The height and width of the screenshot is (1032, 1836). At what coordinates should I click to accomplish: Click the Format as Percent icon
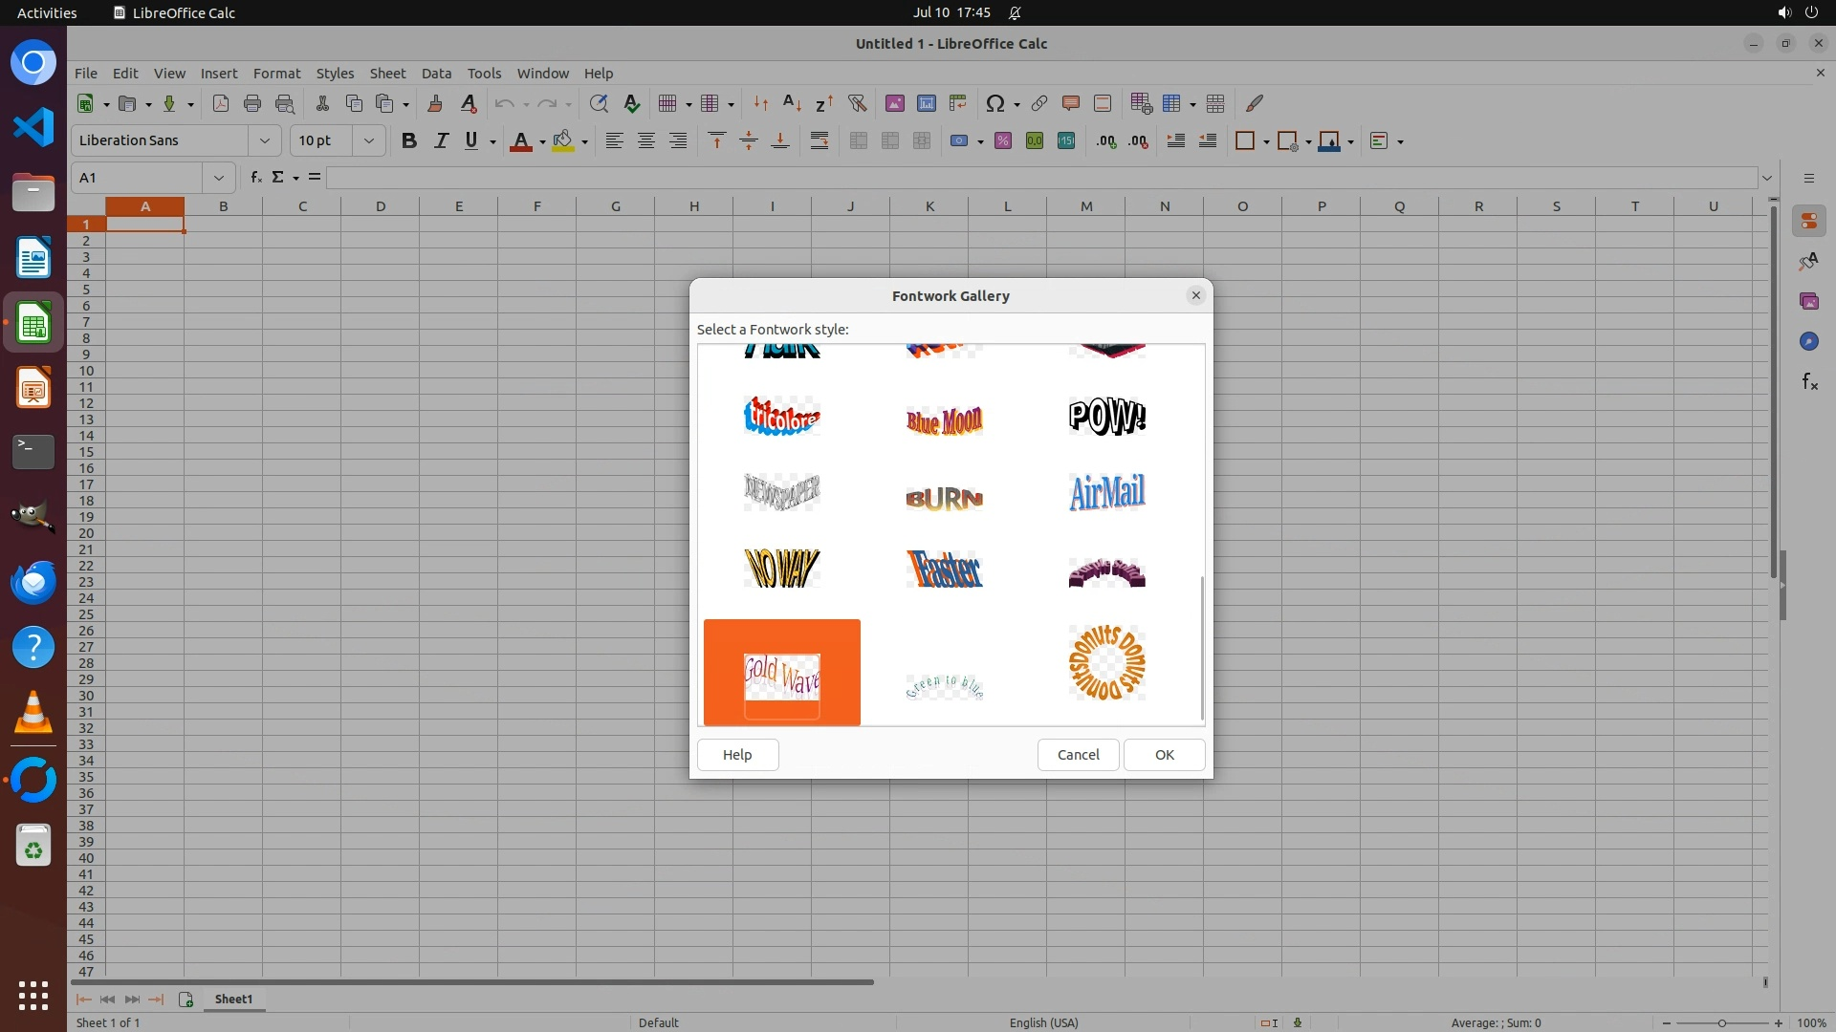point(1003,140)
